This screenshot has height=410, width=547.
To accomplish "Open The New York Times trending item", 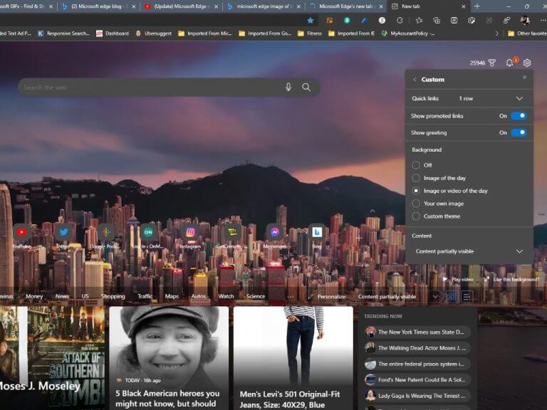I will click(417, 332).
